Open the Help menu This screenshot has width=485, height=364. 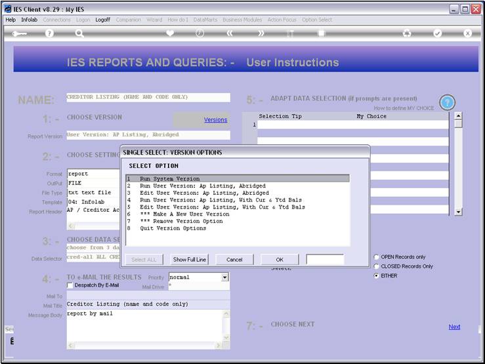click(x=11, y=20)
